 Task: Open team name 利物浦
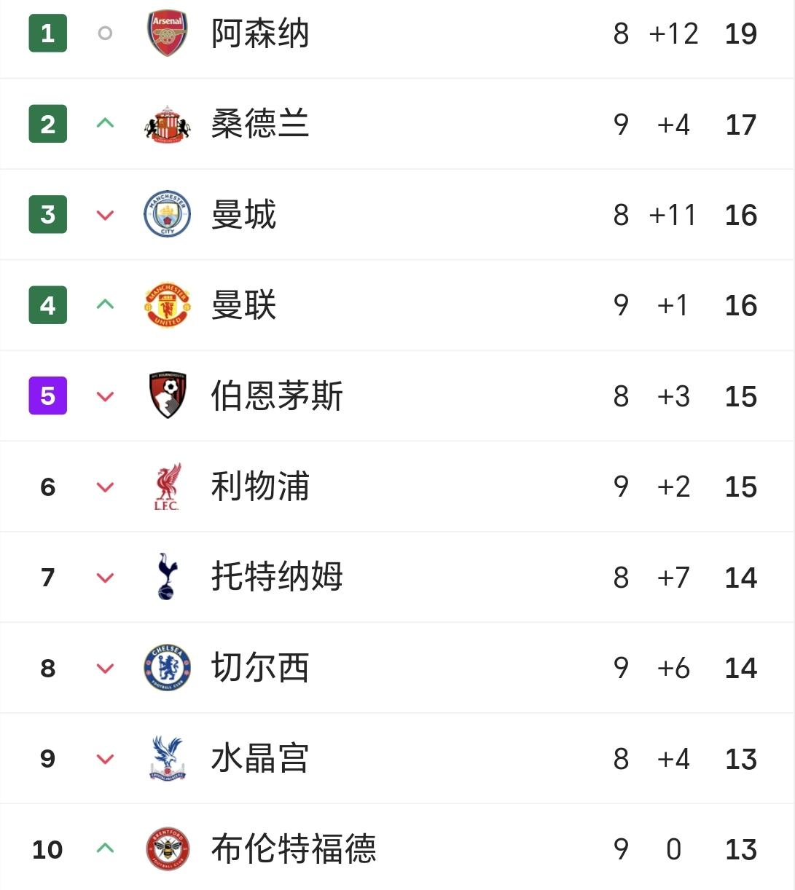[x=260, y=487]
